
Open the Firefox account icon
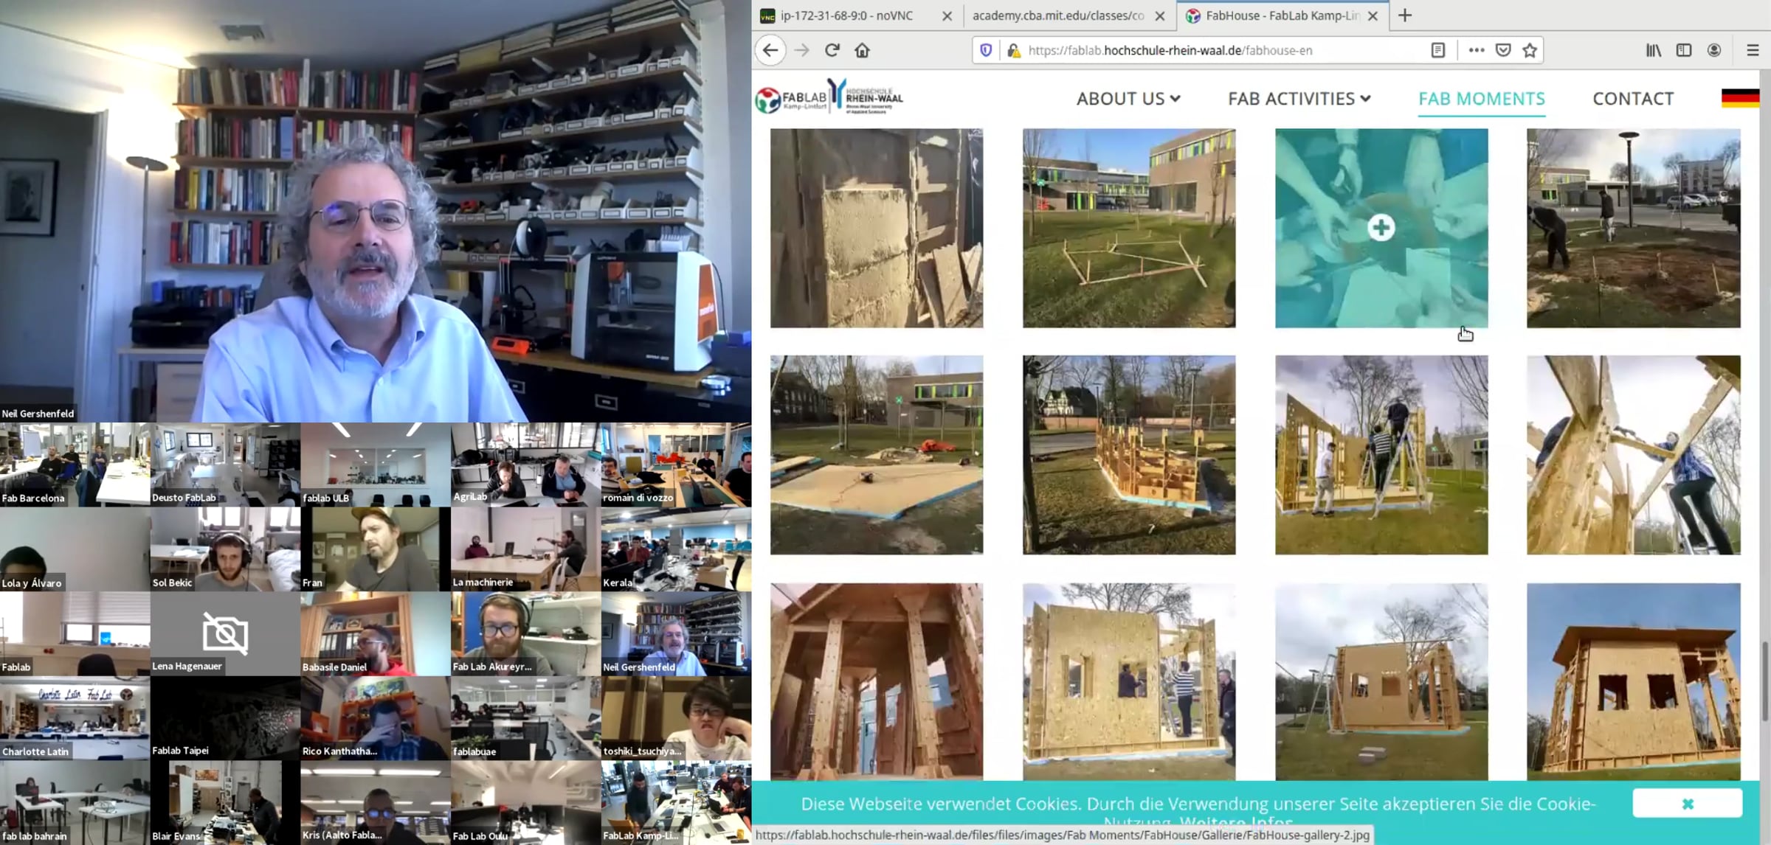[x=1714, y=50]
